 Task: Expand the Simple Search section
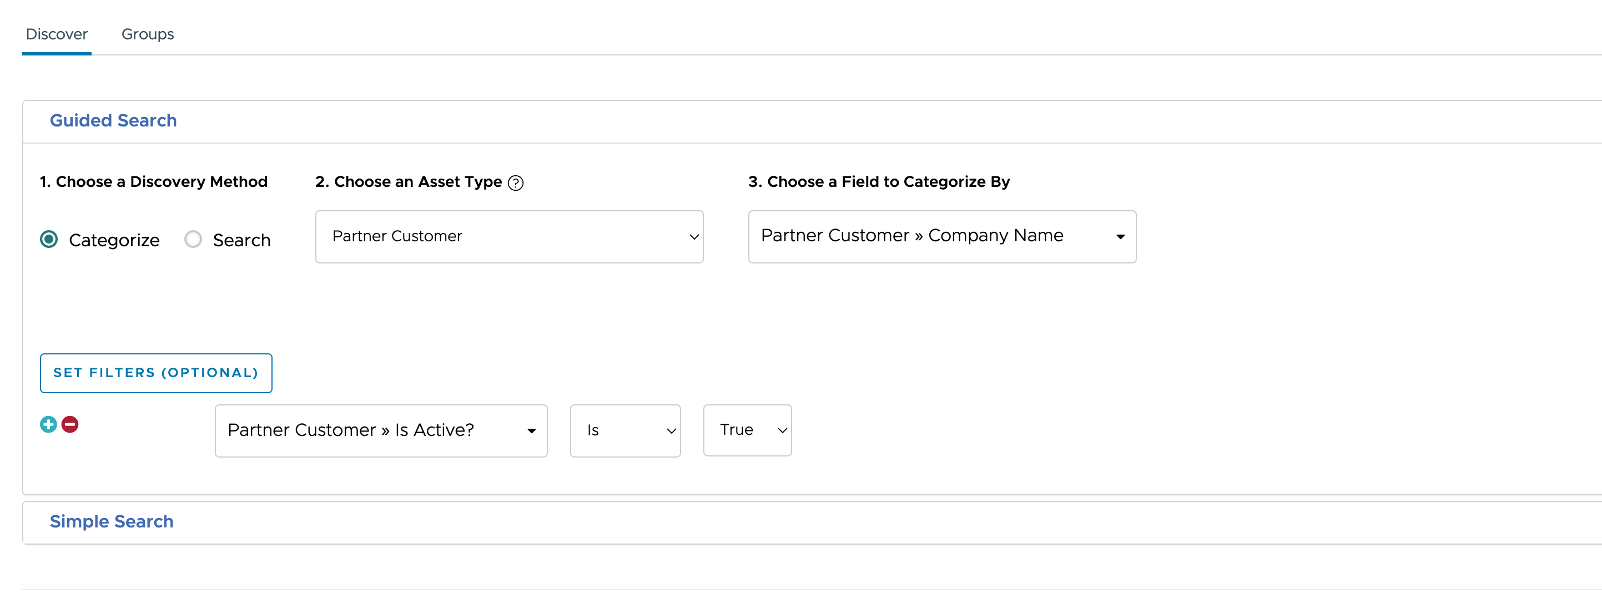(112, 521)
